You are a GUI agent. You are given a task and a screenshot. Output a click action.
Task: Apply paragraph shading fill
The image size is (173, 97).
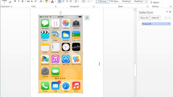pos(83,1)
